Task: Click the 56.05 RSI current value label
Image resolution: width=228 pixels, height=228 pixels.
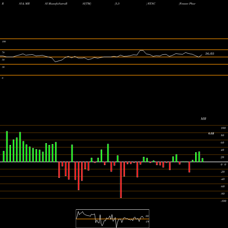Action: click(x=210, y=53)
